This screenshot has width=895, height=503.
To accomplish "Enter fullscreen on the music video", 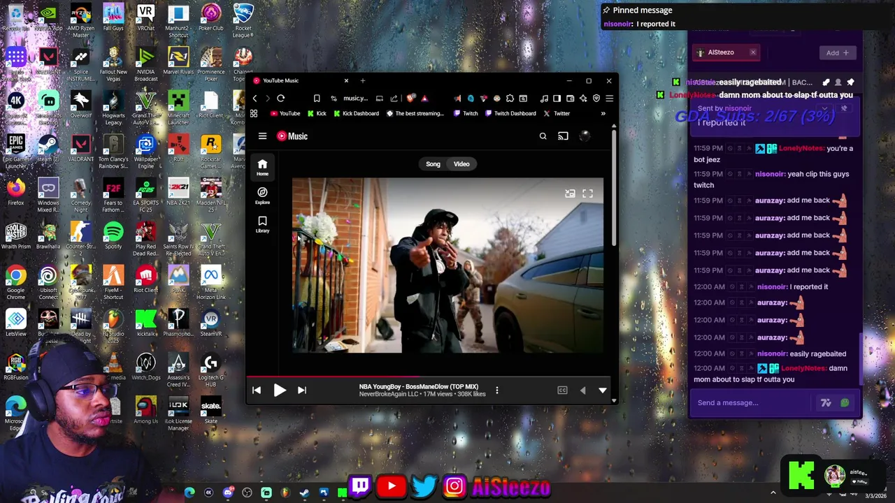I will [587, 194].
